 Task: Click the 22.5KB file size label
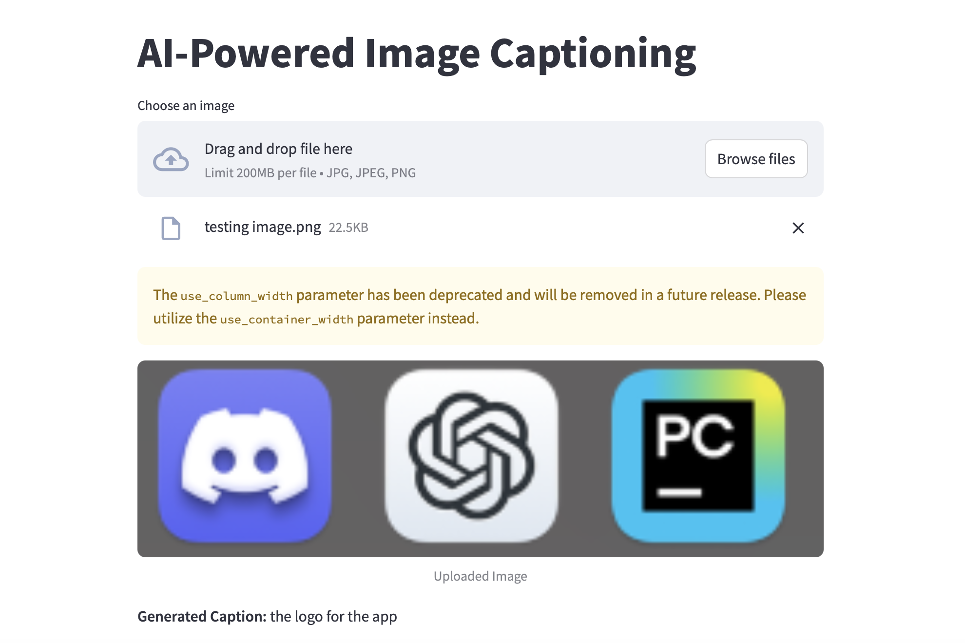pyautogui.click(x=348, y=227)
